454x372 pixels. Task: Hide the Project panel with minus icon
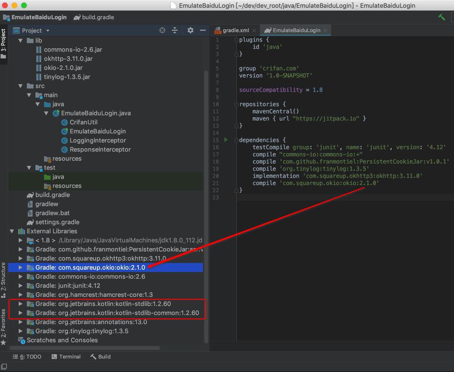tap(203, 30)
